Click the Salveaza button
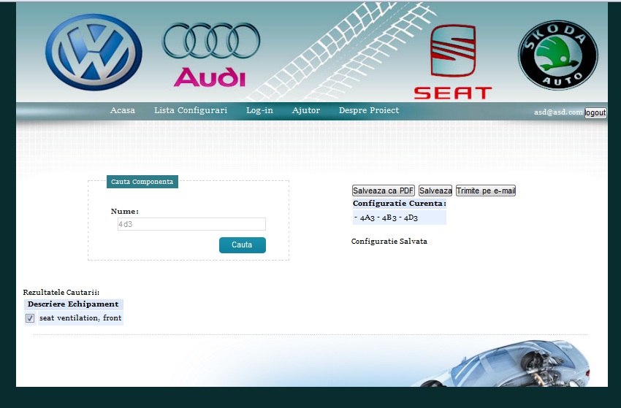Viewport: 621px width, 408px height. (435, 190)
